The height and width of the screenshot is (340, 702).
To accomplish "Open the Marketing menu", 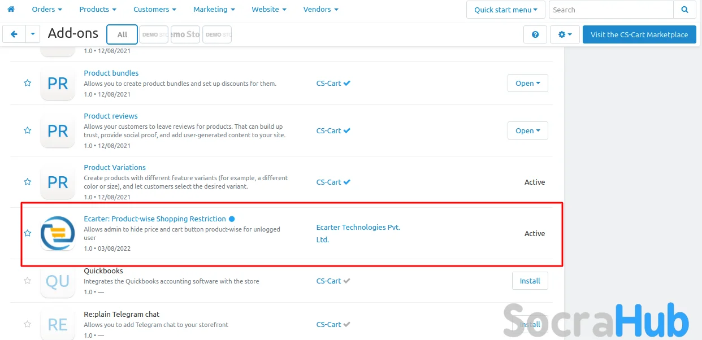I will click(x=214, y=10).
